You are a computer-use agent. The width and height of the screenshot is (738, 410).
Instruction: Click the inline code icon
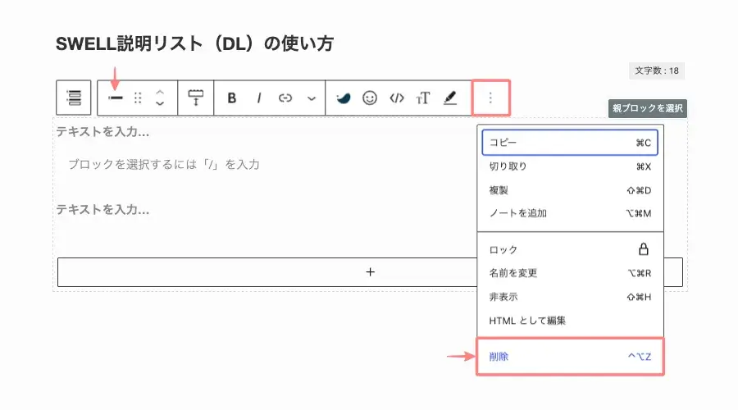(x=397, y=98)
